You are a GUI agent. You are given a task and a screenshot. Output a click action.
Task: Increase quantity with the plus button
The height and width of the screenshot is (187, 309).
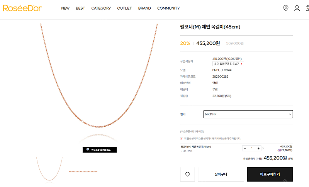click(259, 148)
